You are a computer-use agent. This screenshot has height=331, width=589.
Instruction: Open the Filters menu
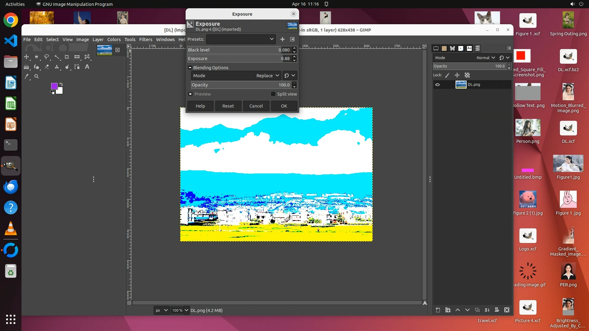pyautogui.click(x=145, y=40)
